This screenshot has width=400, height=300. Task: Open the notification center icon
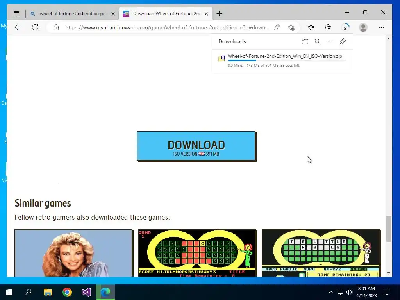click(387, 292)
